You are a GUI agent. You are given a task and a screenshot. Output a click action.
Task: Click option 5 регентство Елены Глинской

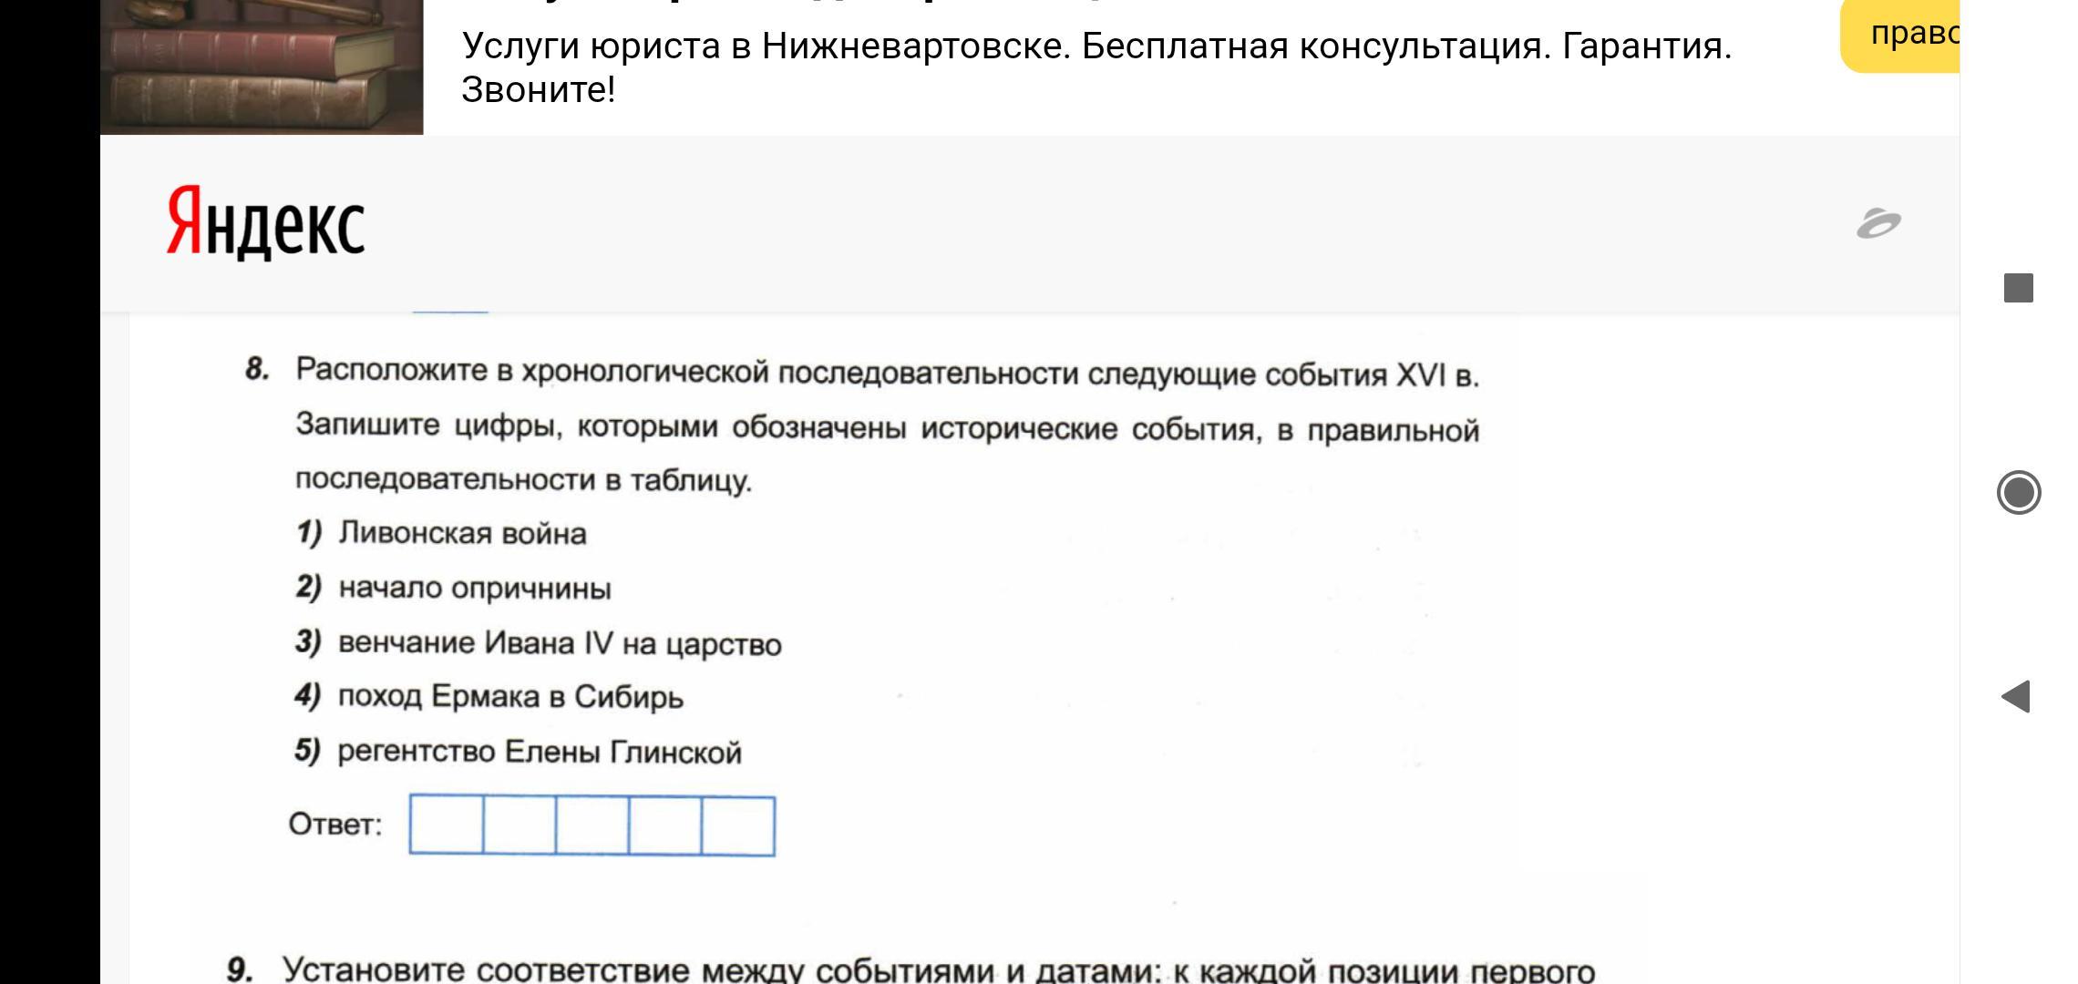[x=540, y=753]
